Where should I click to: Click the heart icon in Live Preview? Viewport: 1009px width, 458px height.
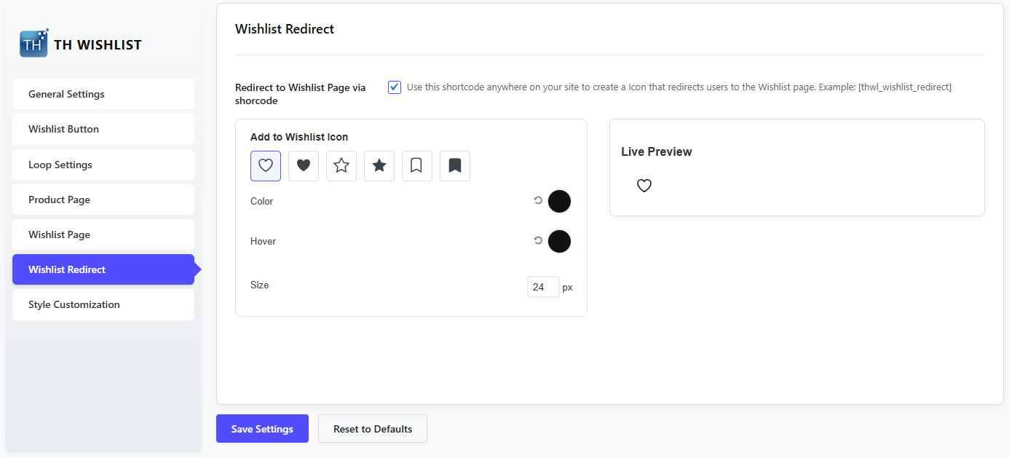(x=644, y=186)
